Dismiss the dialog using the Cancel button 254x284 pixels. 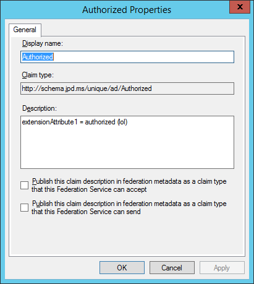point(172,268)
